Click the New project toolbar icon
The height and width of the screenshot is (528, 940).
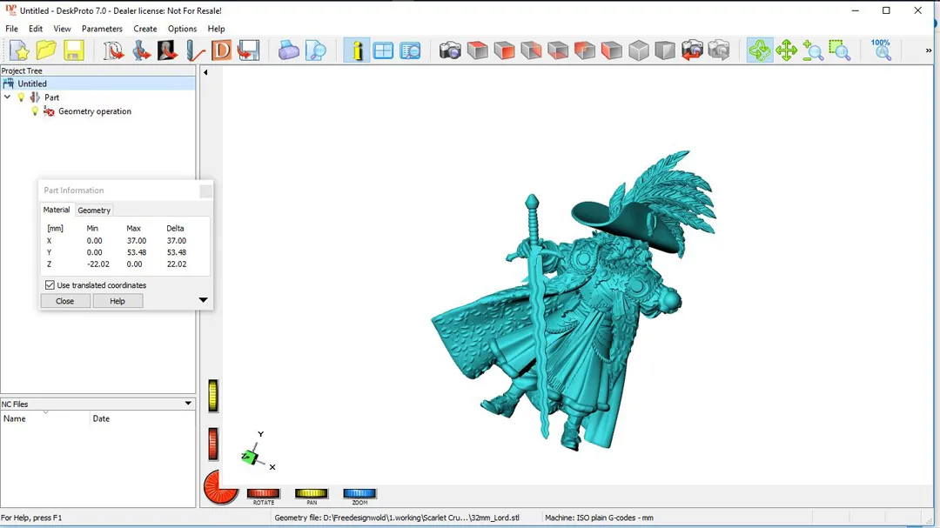[x=19, y=50]
